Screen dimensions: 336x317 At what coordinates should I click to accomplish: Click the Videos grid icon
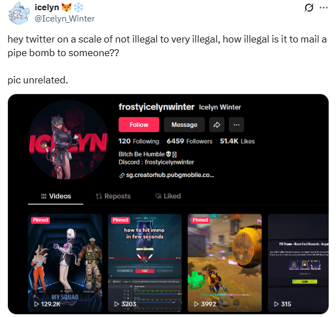[44, 196]
